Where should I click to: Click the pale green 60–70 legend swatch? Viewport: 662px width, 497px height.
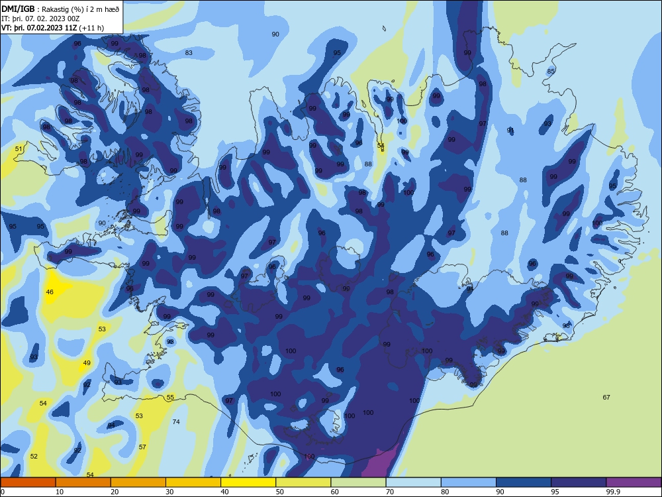click(358, 482)
